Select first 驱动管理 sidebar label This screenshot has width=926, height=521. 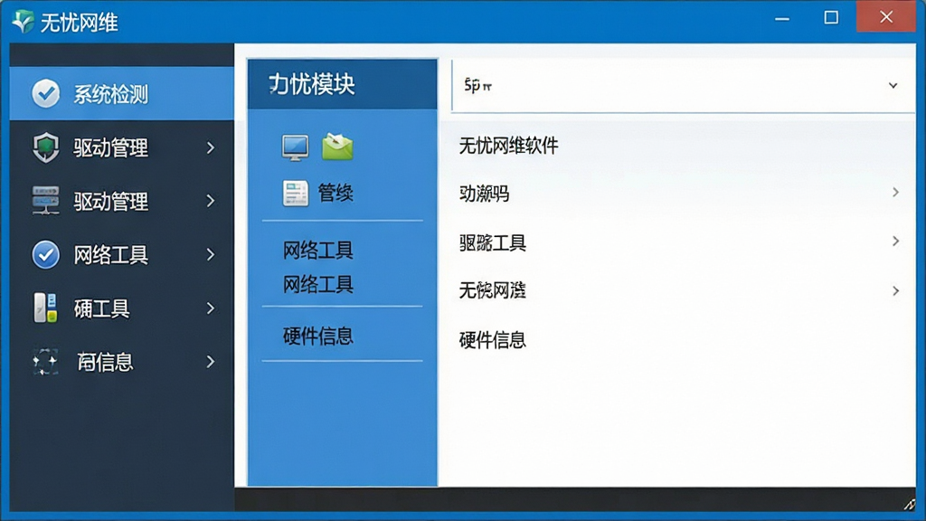(x=110, y=147)
